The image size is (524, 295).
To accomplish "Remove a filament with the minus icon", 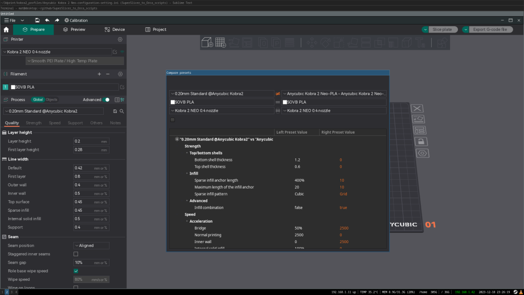I will tap(107, 74).
